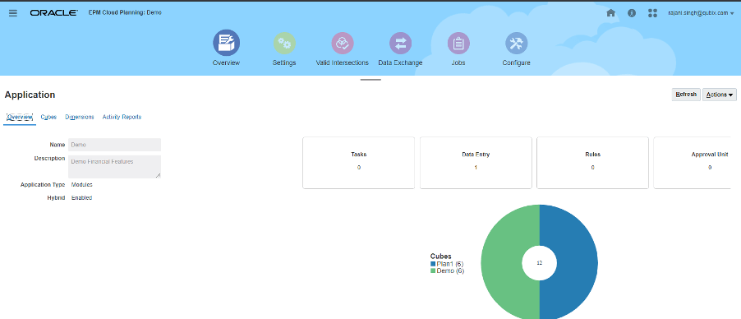Click the header collapse handle bar
The image size is (741, 319).
[x=370, y=80]
